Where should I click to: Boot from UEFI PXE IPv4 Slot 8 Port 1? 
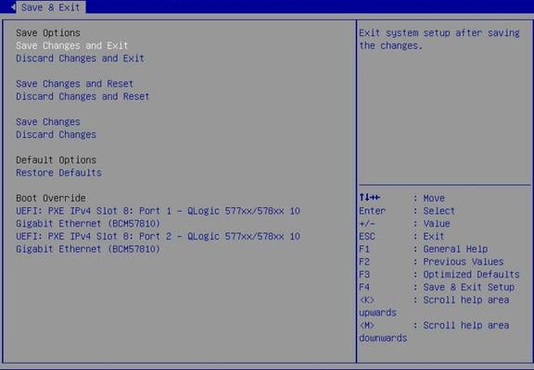tap(158, 217)
